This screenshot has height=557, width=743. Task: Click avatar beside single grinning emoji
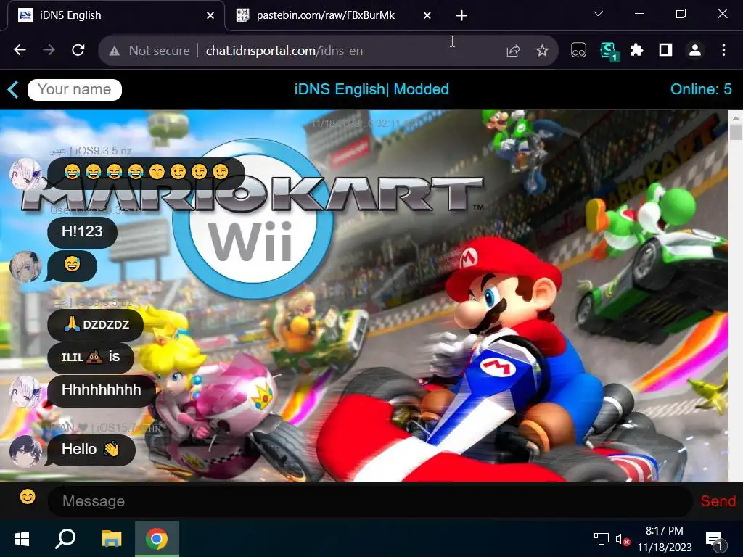[x=26, y=267]
